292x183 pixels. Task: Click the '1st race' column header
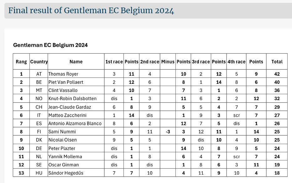point(114,62)
